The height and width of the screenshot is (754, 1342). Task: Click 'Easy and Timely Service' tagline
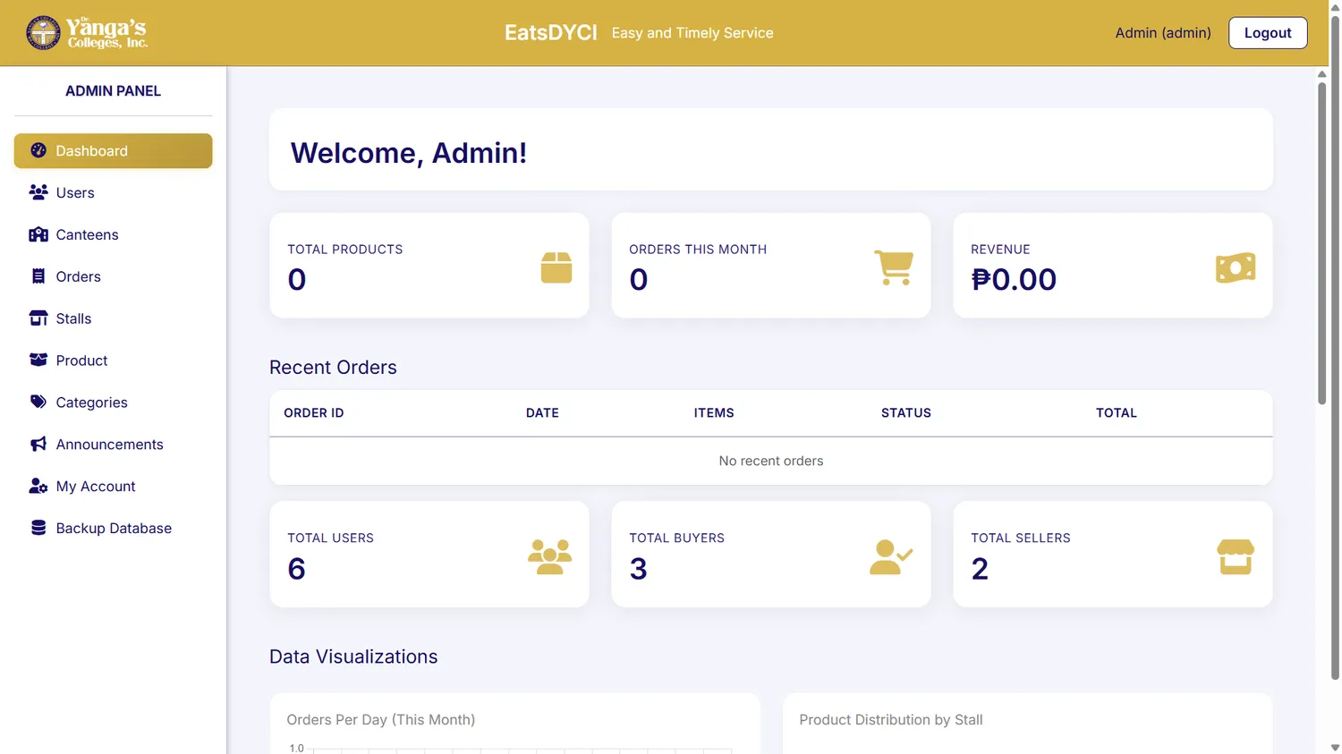[x=692, y=33]
